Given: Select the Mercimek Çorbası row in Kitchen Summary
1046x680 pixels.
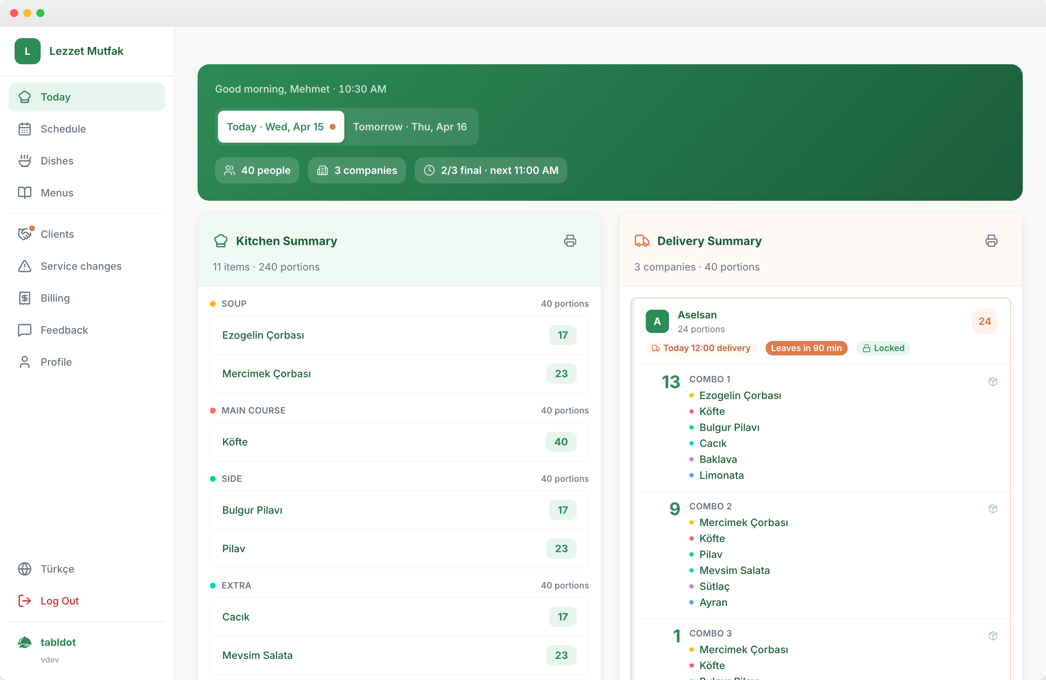Looking at the screenshot, I should [x=399, y=373].
